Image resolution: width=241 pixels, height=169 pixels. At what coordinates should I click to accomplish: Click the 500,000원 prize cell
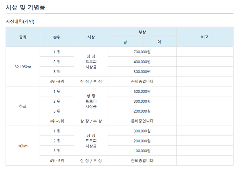[142, 91]
